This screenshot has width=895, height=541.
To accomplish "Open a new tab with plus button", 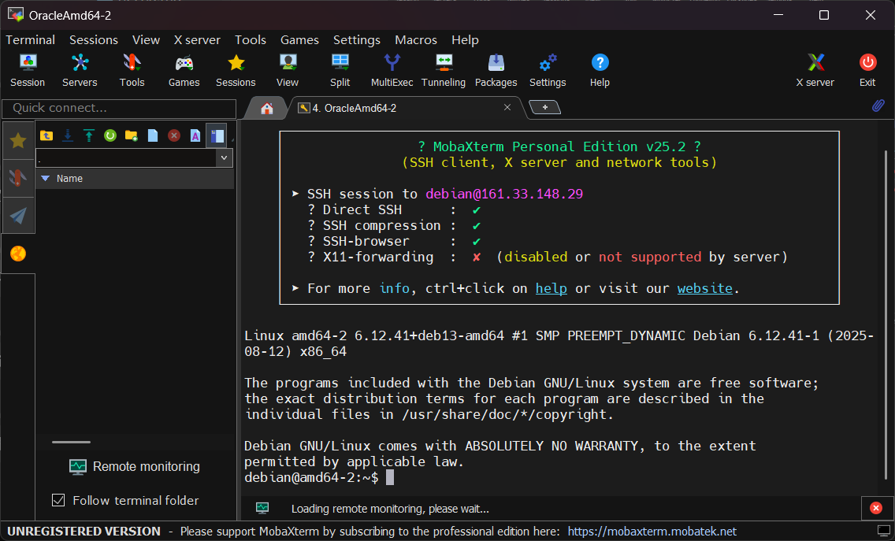I will pos(544,107).
